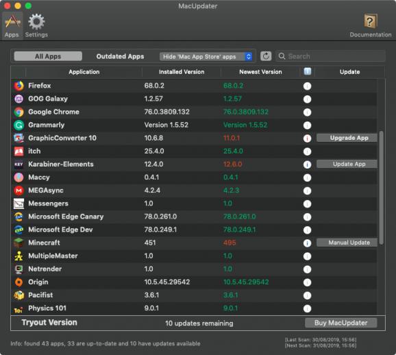Click the Grammarly app icon
Image resolution: width=396 pixels, height=355 pixels.
18,125
